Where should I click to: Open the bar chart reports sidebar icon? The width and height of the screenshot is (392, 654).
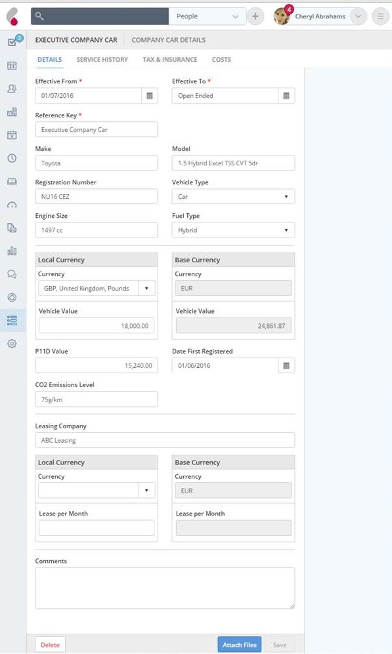[x=12, y=251]
